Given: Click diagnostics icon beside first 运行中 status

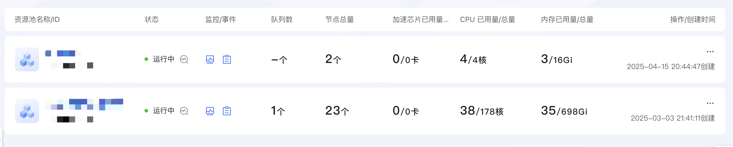Looking at the screenshot, I should click(184, 59).
